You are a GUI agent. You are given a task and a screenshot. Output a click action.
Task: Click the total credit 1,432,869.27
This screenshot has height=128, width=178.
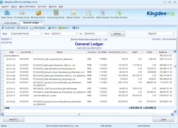click(150, 108)
